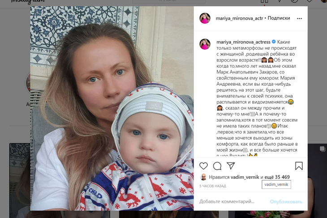
Task: Open profile avatar in post header
Action: (x=205, y=18)
